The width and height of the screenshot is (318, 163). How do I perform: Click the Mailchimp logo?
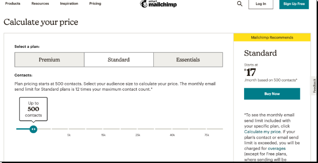pyautogui.click(x=158, y=4)
